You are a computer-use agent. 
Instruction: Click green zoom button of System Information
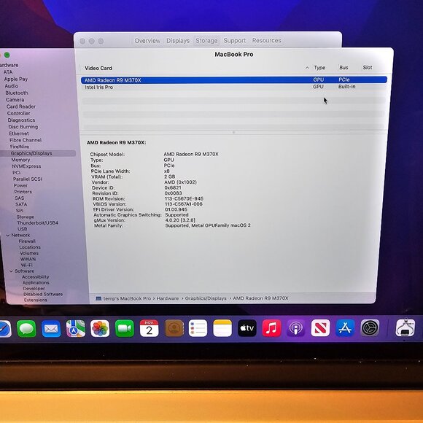pyautogui.click(x=7, y=55)
